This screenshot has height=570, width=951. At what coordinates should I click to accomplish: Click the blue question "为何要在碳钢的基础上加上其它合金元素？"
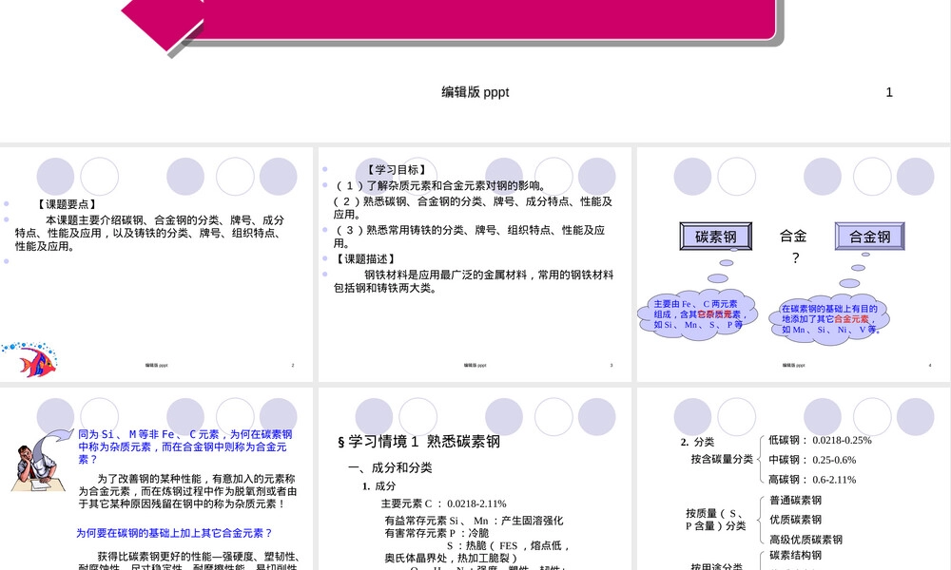click(174, 533)
